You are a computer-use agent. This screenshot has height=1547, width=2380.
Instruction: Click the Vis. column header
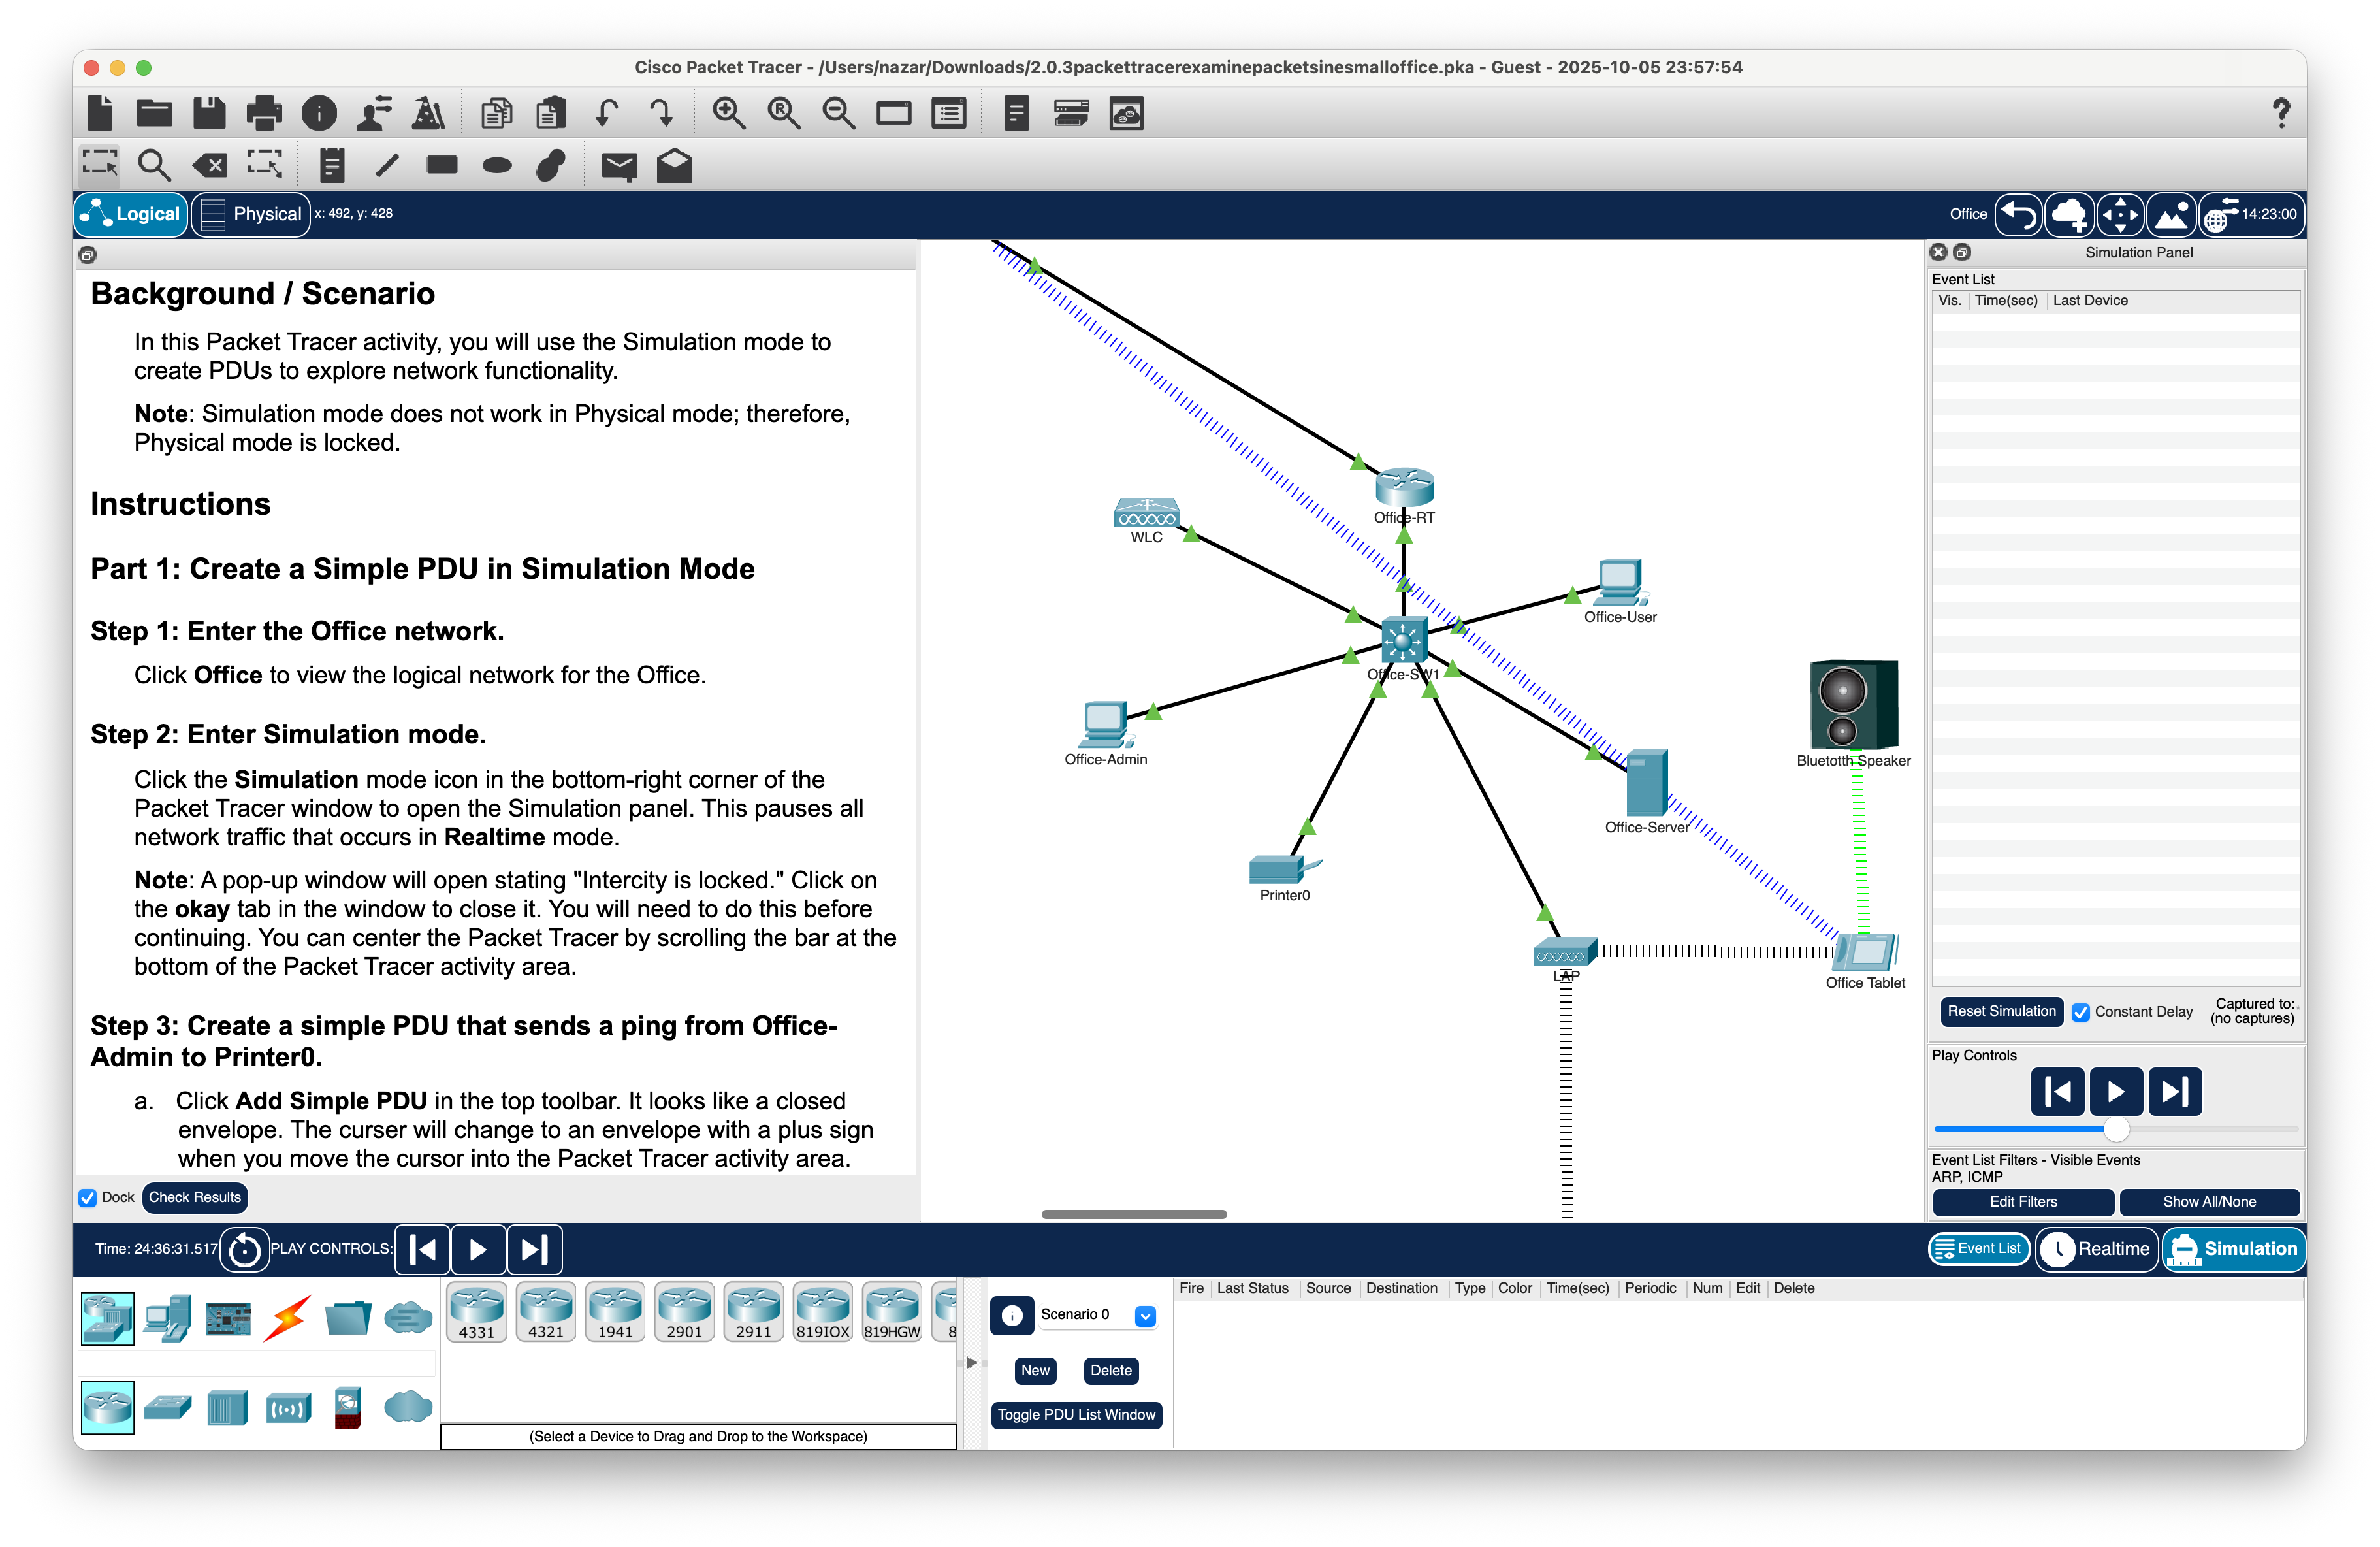1950,301
